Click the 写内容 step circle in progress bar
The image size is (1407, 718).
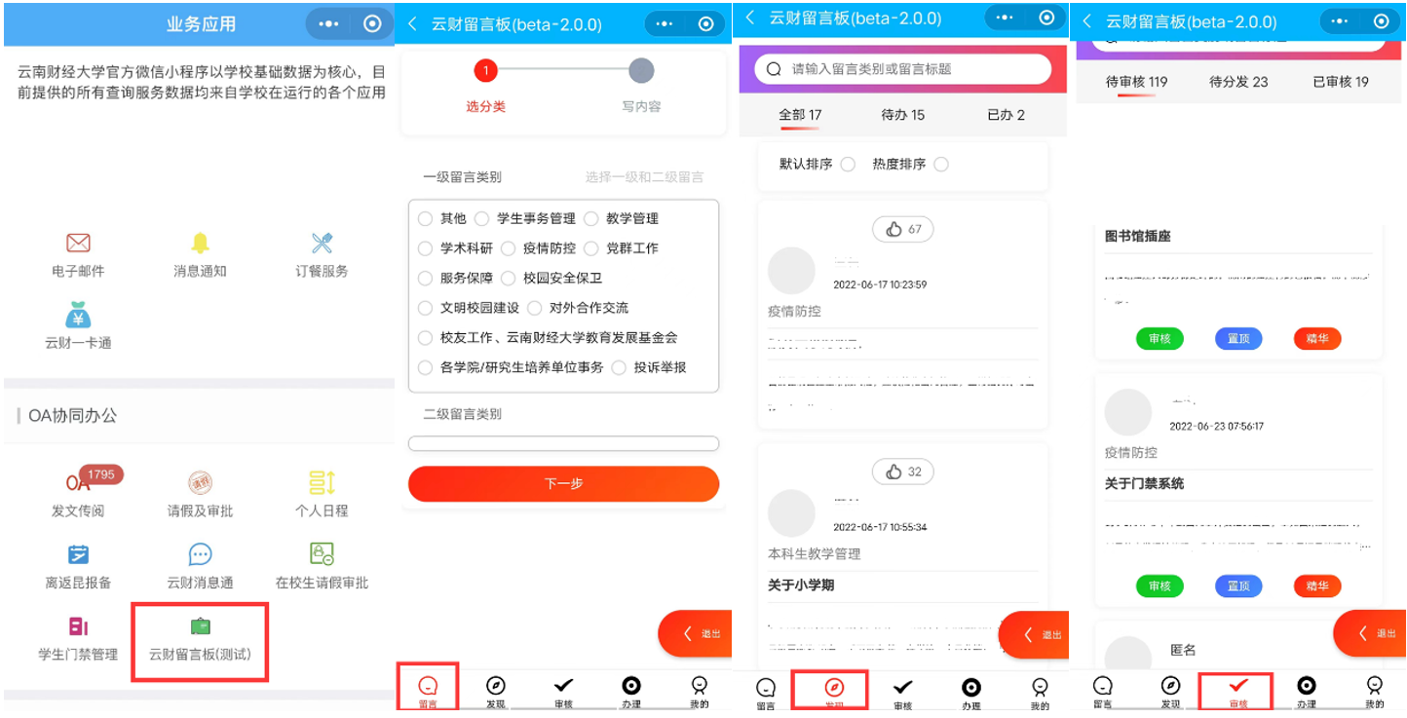point(641,71)
